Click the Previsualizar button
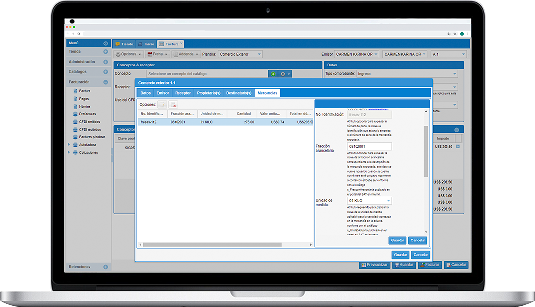 point(374,265)
